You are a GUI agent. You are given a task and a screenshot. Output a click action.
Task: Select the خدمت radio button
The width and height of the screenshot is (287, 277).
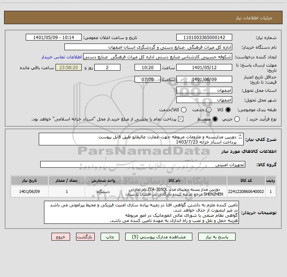point(209,110)
